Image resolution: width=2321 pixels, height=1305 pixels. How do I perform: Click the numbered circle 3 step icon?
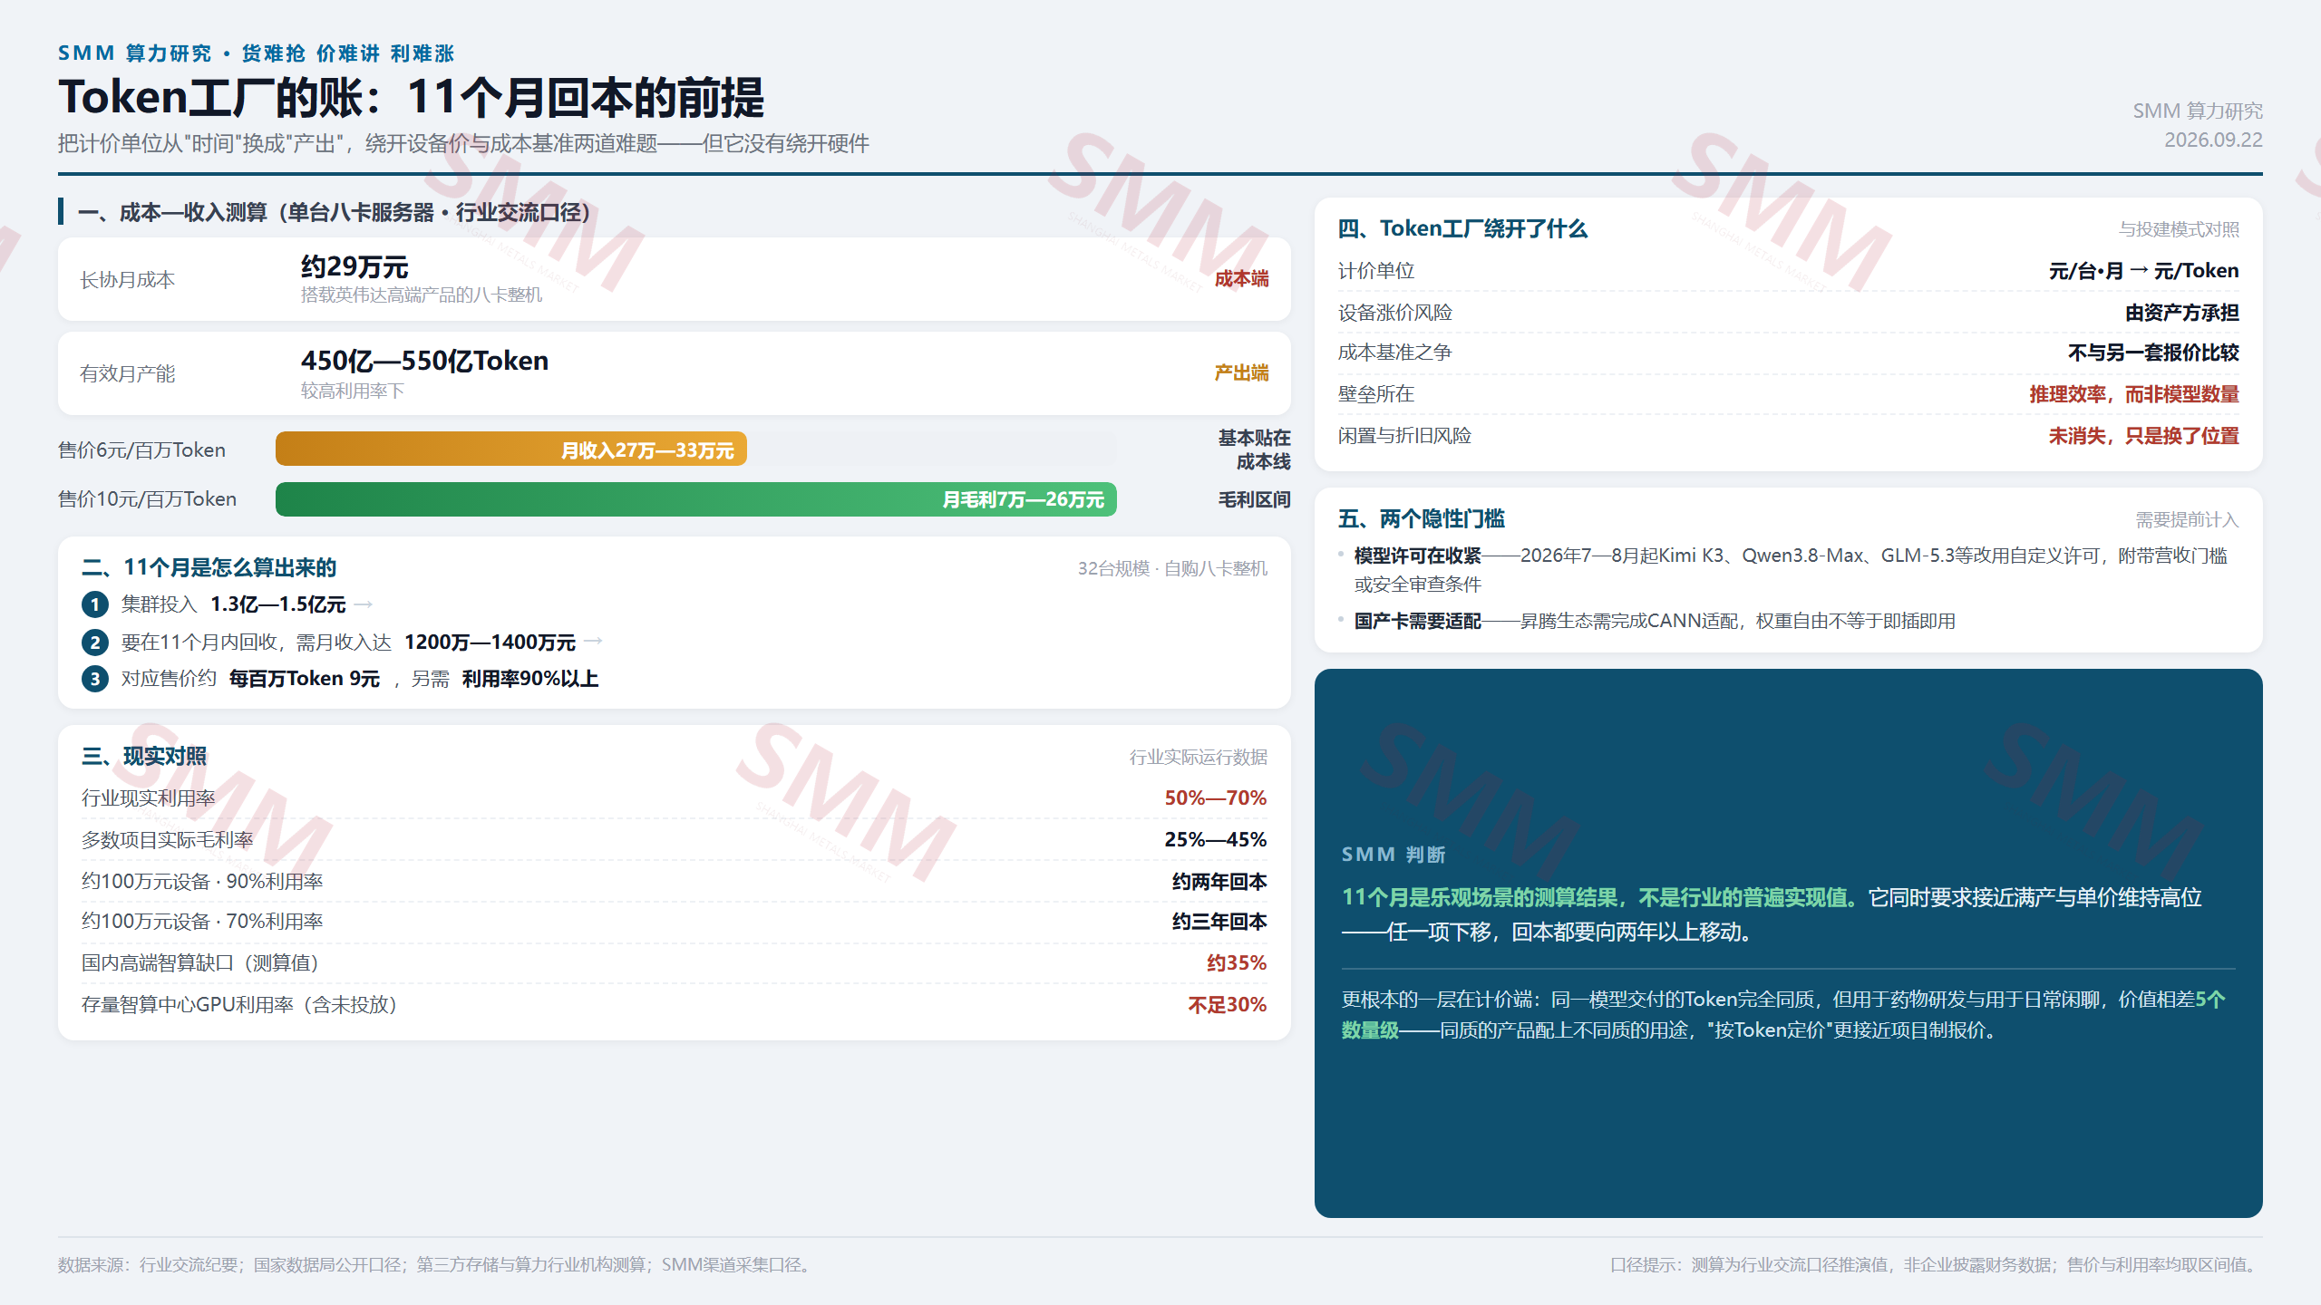click(x=95, y=679)
